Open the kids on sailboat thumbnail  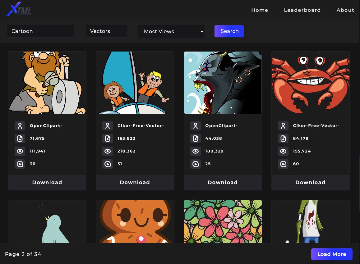click(135, 83)
